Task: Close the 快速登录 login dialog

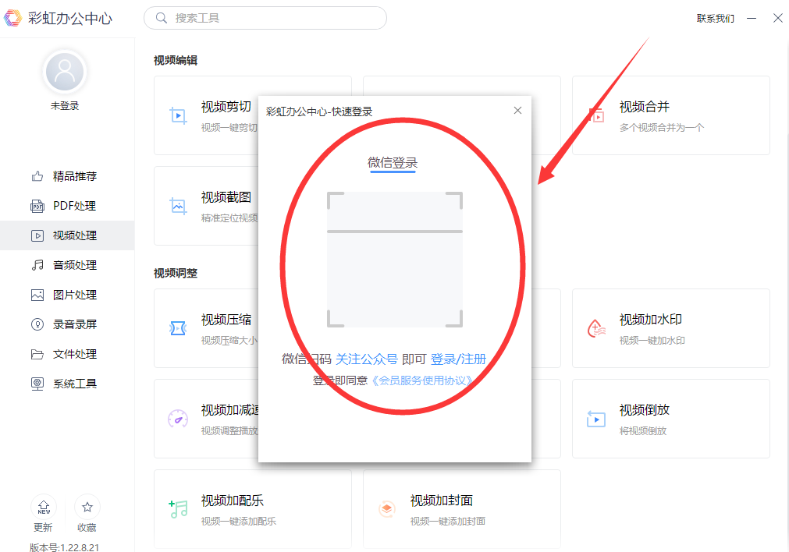Action: click(517, 111)
